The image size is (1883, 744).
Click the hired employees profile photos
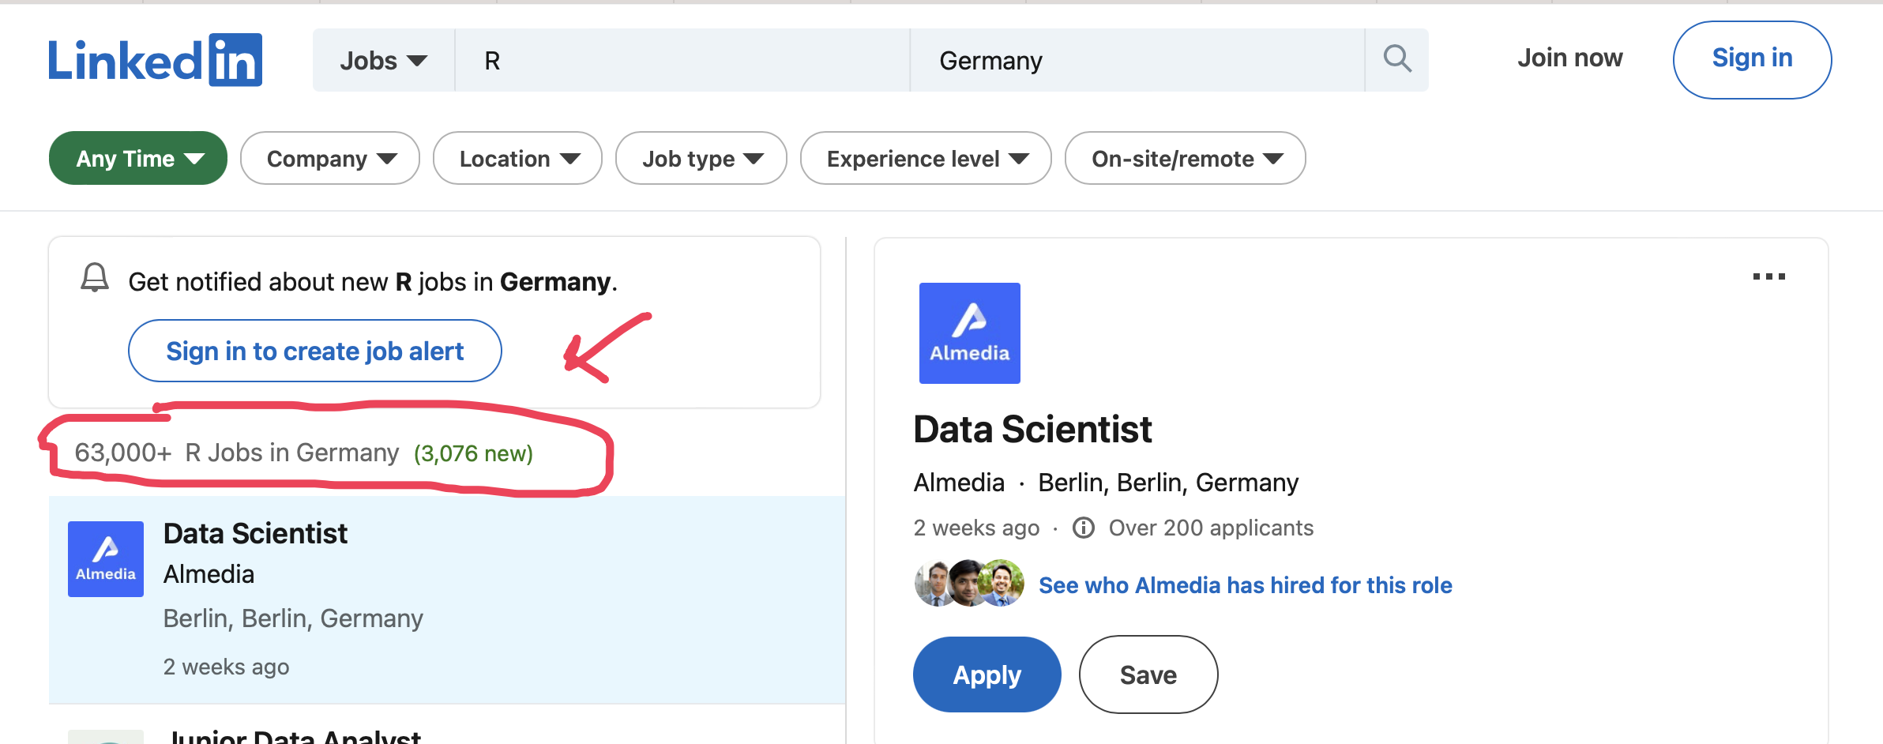coord(969,584)
